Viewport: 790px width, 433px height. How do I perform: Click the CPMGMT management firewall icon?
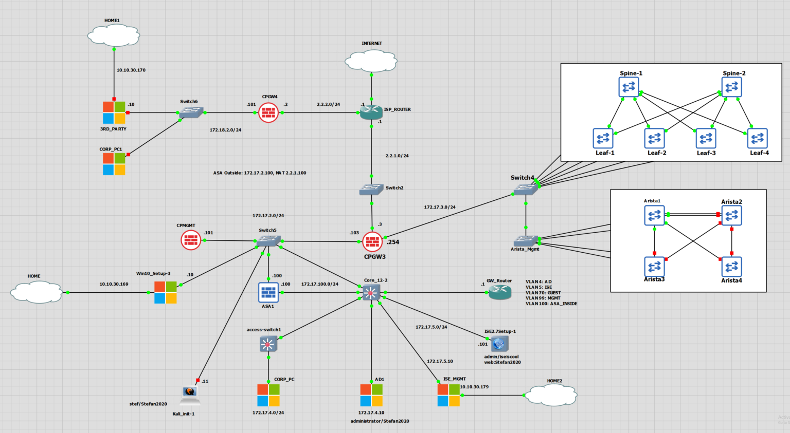191,240
